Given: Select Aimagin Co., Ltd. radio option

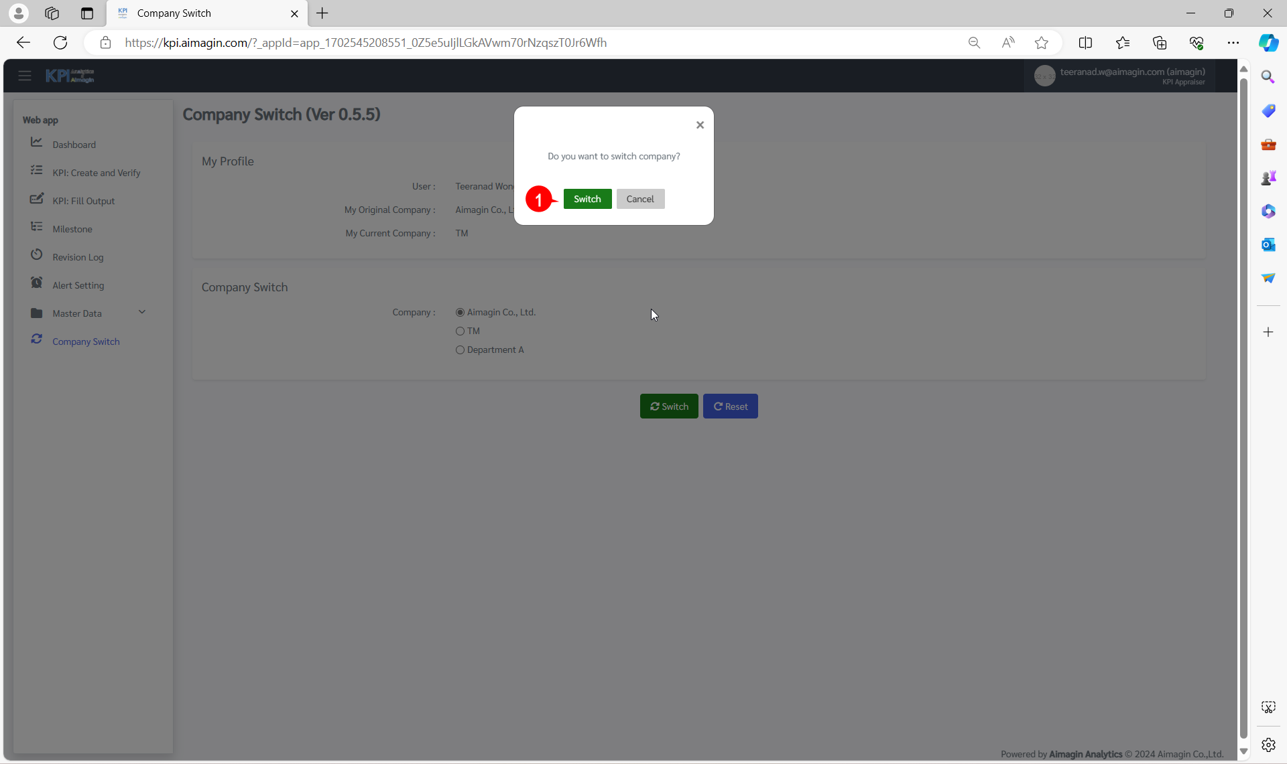Looking at the screenshot, I should coord(460,313).
